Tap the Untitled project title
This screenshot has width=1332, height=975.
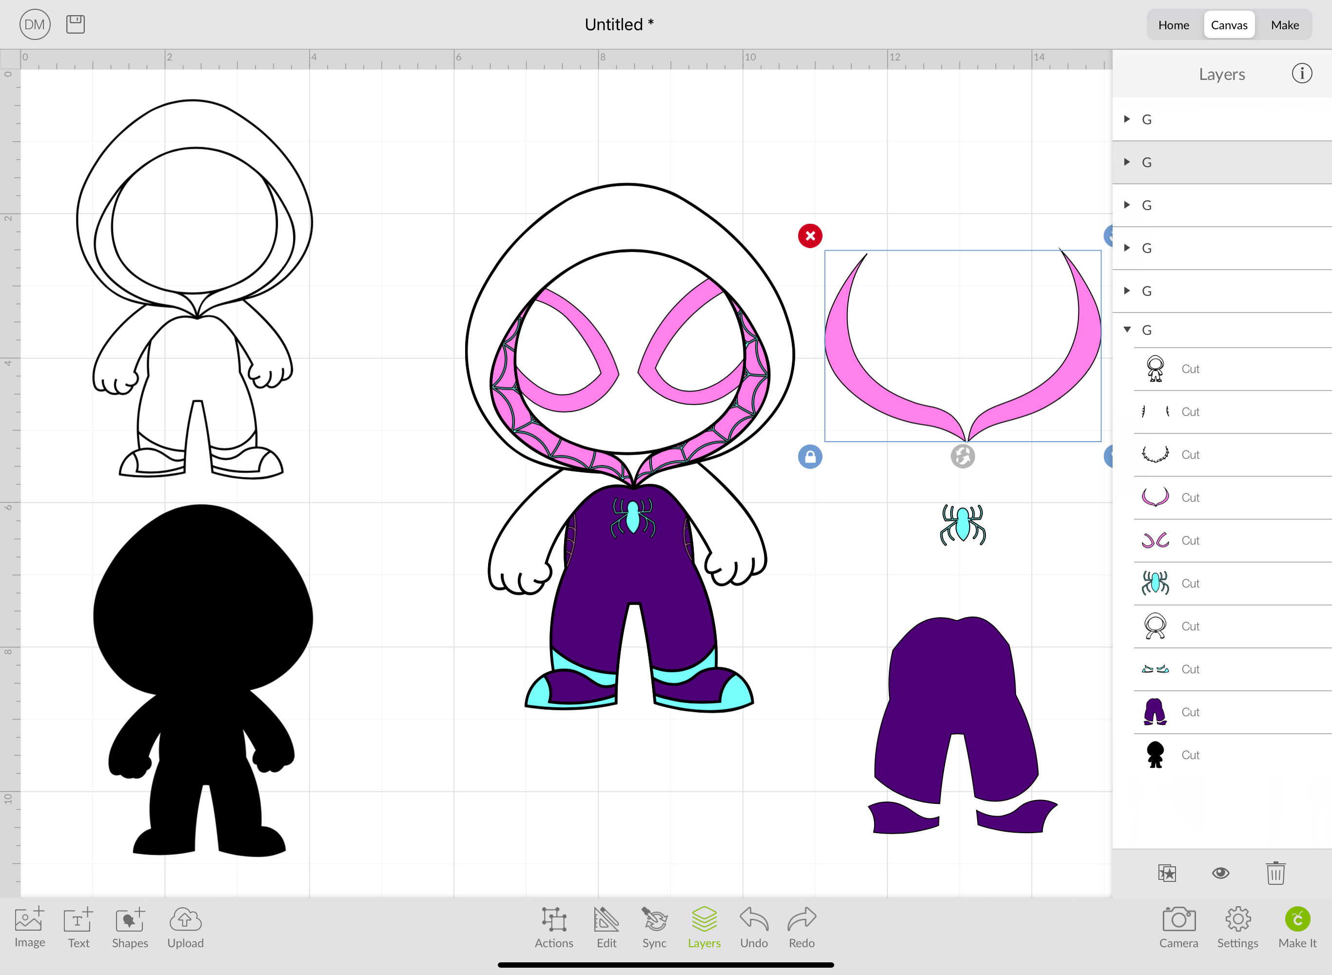click(619, 24)
